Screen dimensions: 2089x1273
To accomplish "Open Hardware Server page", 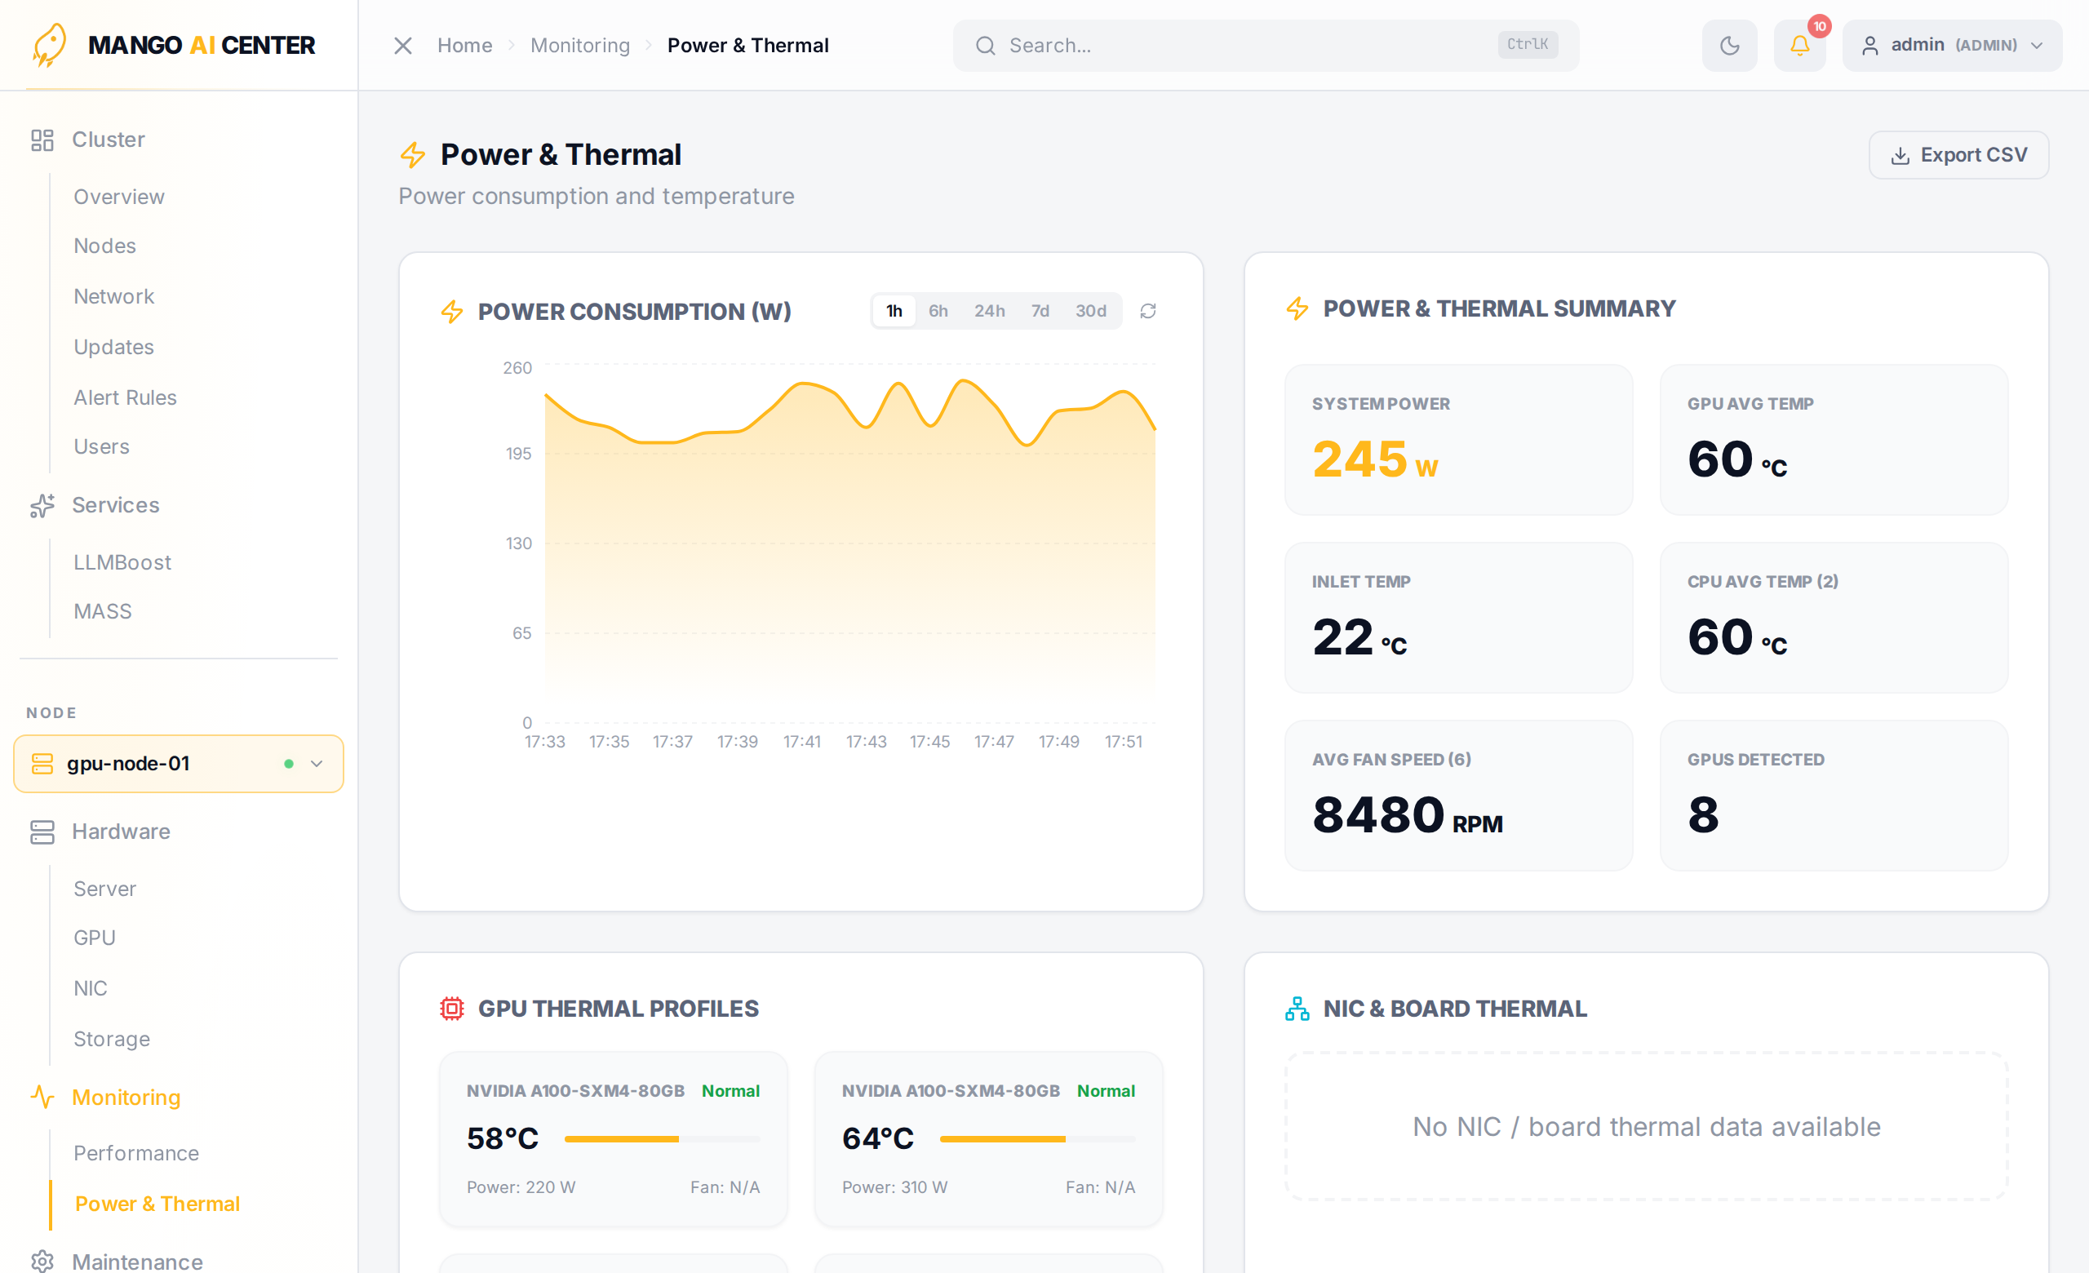I will [104, 889].
